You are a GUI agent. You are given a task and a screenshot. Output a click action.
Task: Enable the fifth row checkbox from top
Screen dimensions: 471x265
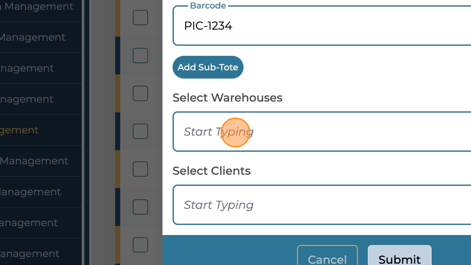pyautogui.click(x=140, y=169)
